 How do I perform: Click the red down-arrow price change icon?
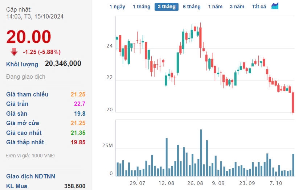pos(14,52)
